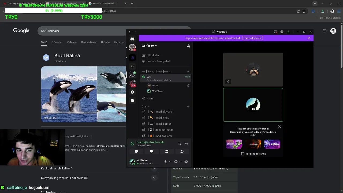
Task: Play Katil Balina pronunciation speaker icon
Action: tap(46, 58)
